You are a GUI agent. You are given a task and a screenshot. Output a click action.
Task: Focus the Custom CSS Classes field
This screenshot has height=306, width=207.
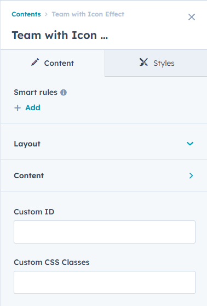(105, 282)
